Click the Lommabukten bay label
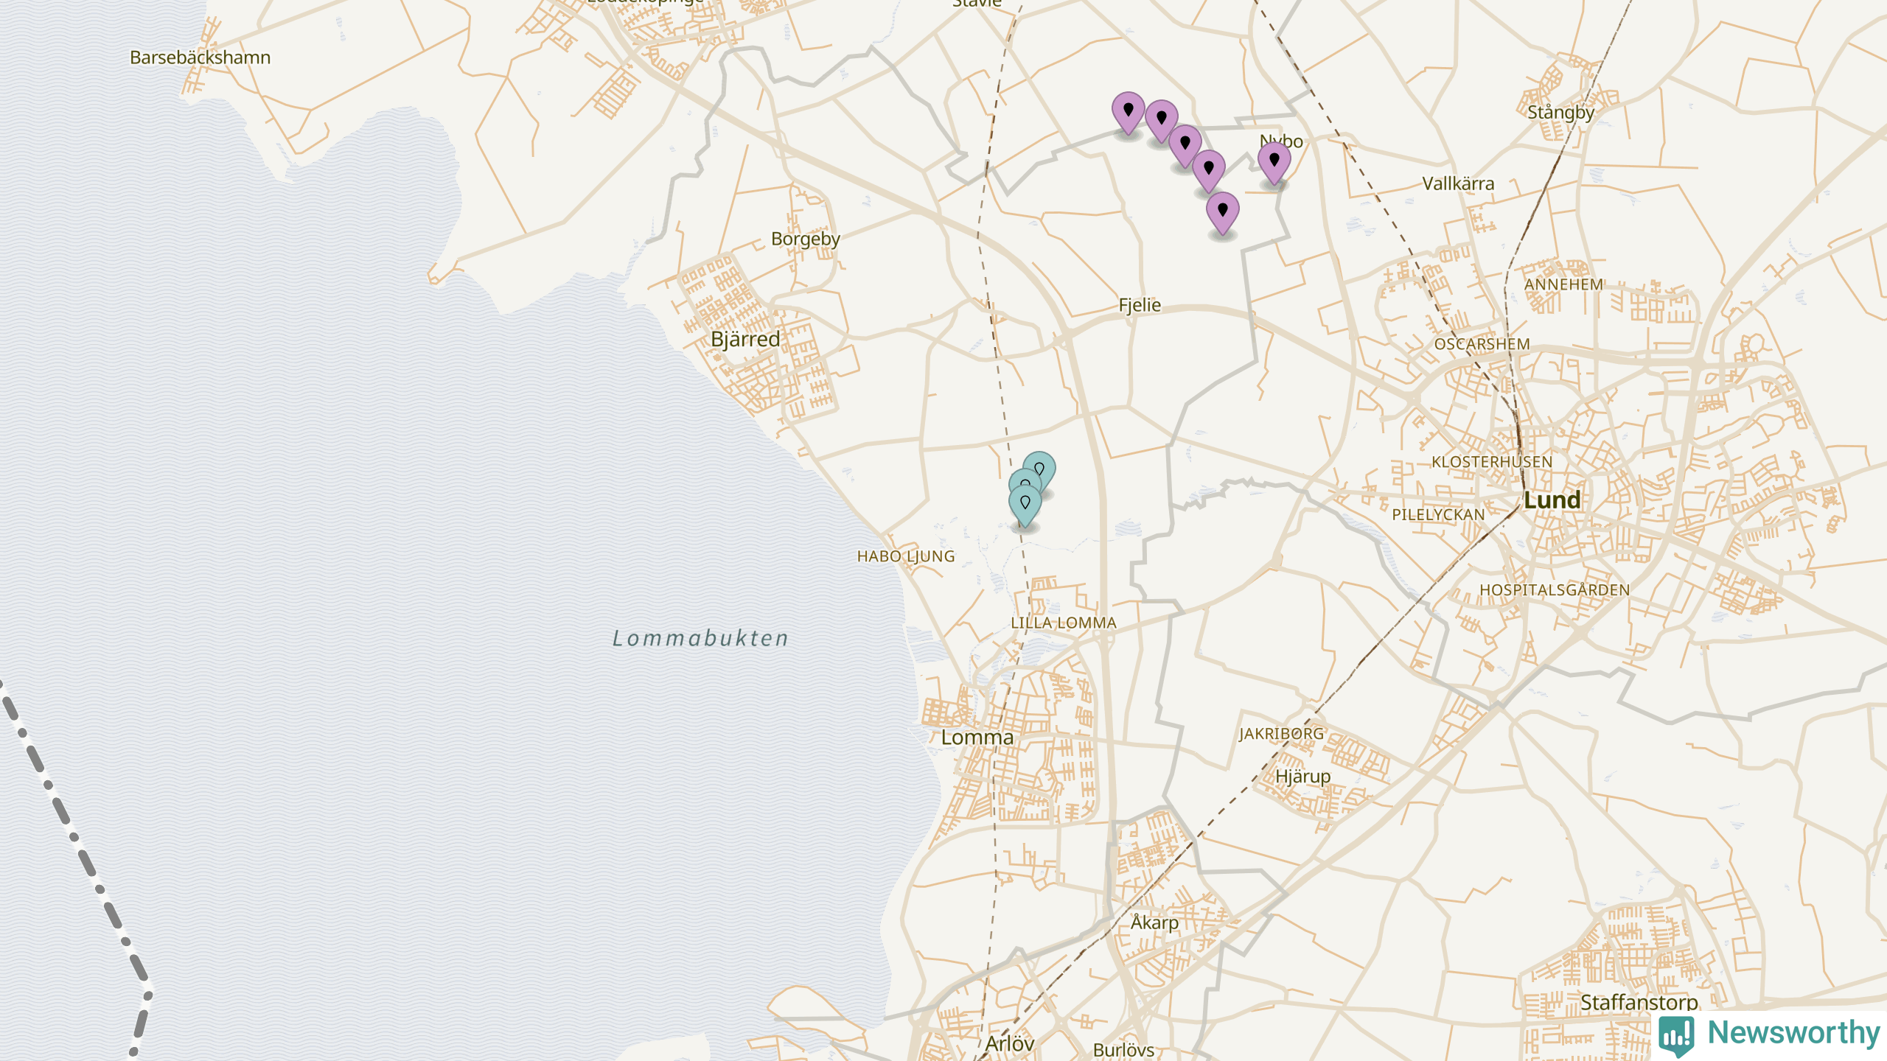Image resolution: width=1887 pixels, height=1061 pixels. 700,638
